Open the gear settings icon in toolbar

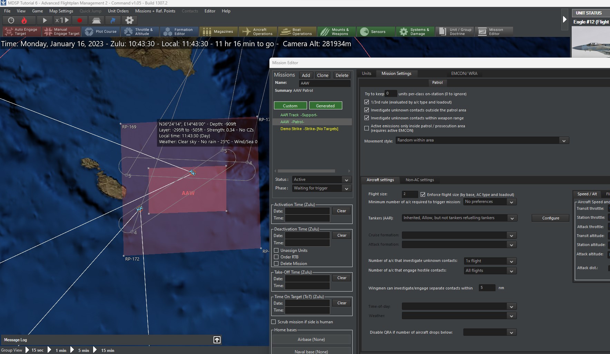129,20
